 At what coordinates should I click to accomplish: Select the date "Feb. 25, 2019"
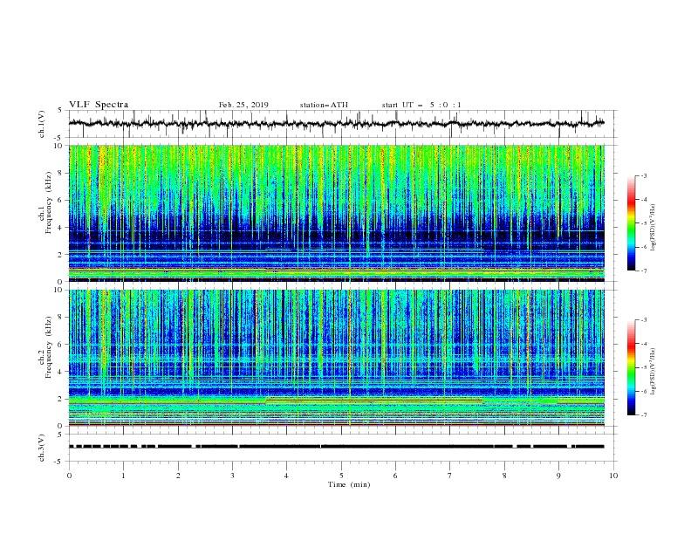point(243,105)
